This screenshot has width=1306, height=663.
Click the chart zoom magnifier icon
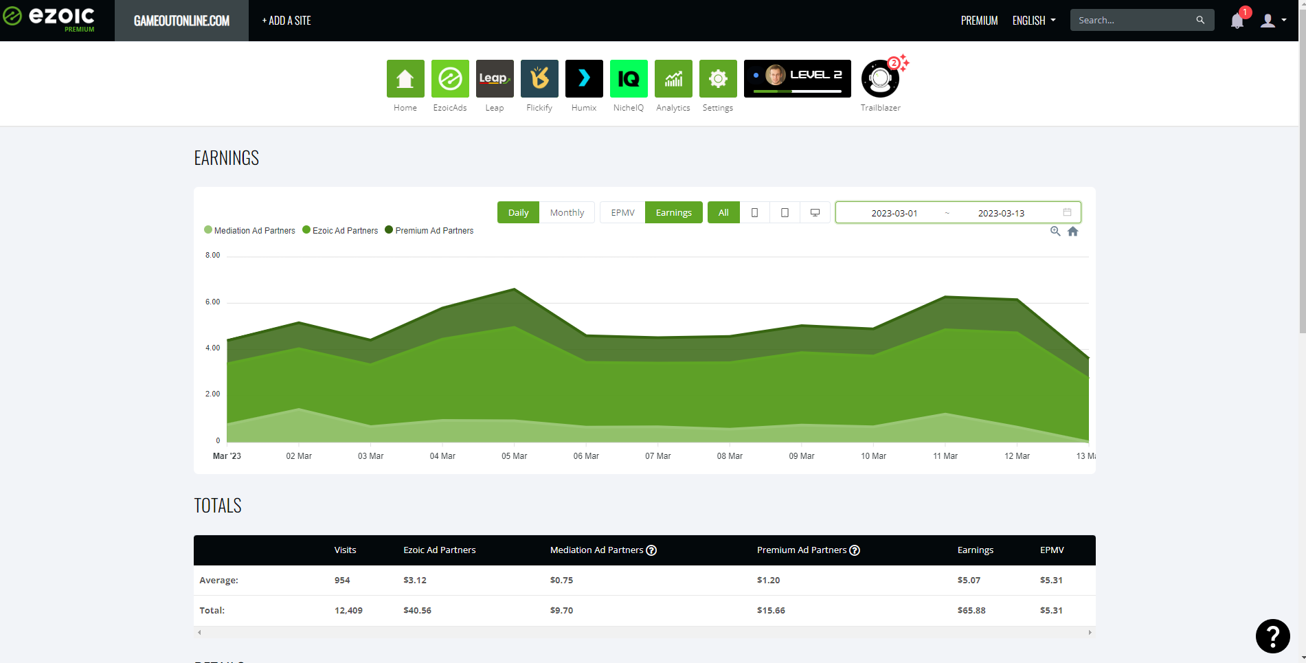[x=1055, y=232]
